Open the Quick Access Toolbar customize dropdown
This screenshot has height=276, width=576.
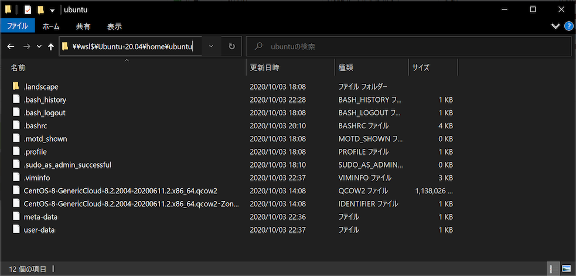point(52,11)
